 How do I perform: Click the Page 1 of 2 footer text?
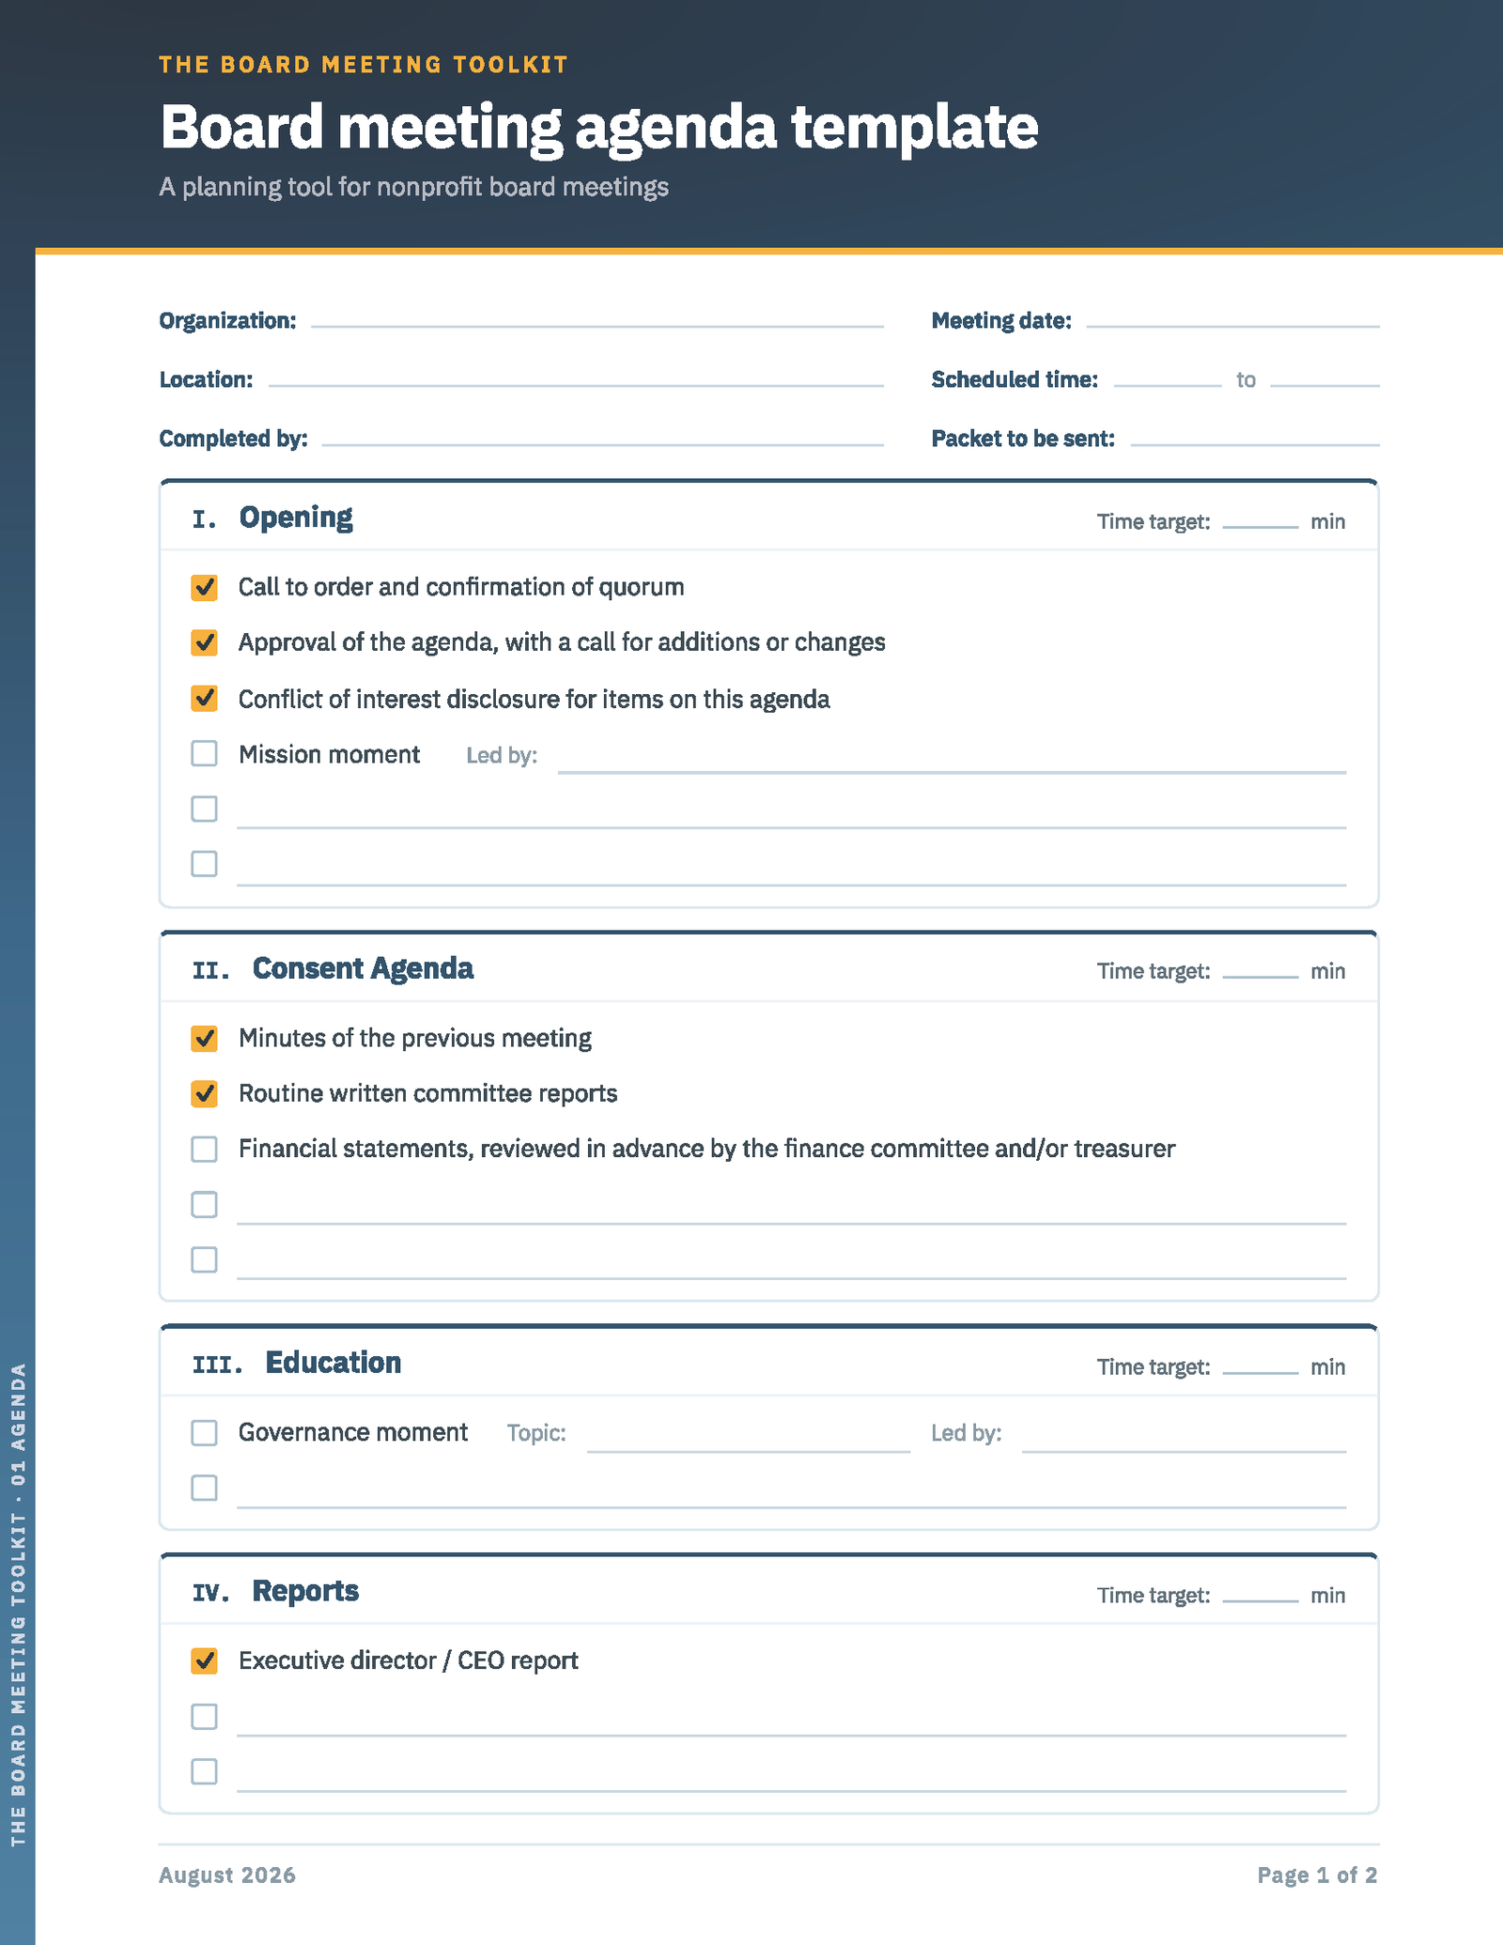(x=1317, y=1875)
